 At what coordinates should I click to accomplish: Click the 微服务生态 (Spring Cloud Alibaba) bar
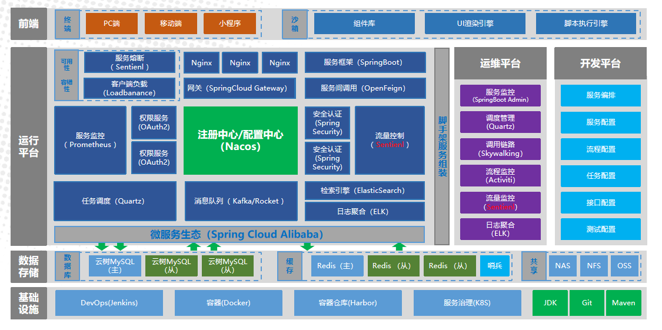(239, 235)
